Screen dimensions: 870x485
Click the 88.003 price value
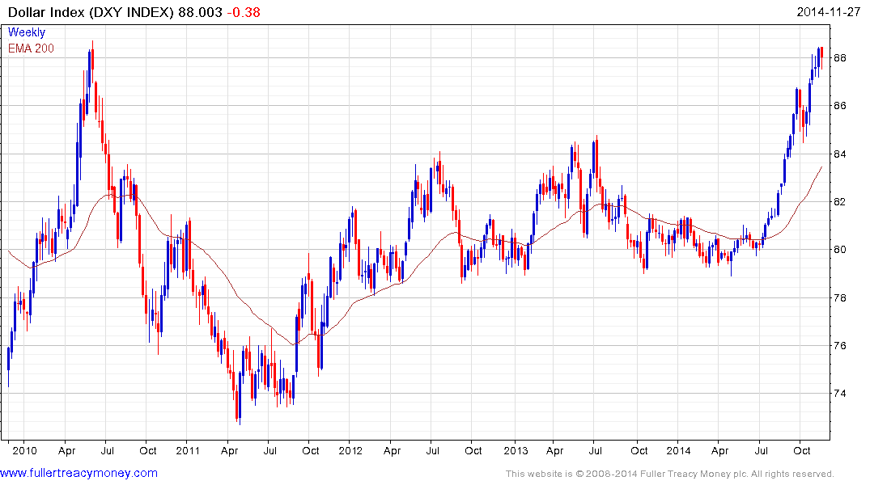point(200,12)
